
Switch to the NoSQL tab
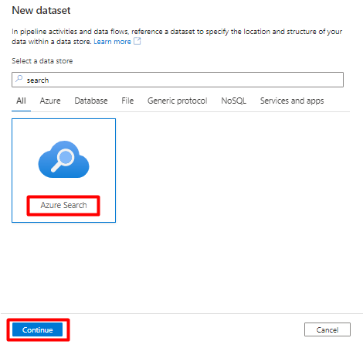[233, 101]
